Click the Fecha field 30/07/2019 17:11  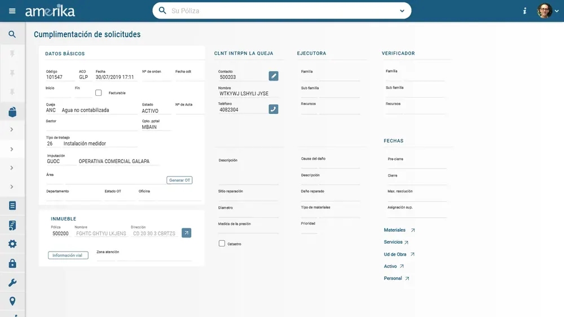point(116,77)
